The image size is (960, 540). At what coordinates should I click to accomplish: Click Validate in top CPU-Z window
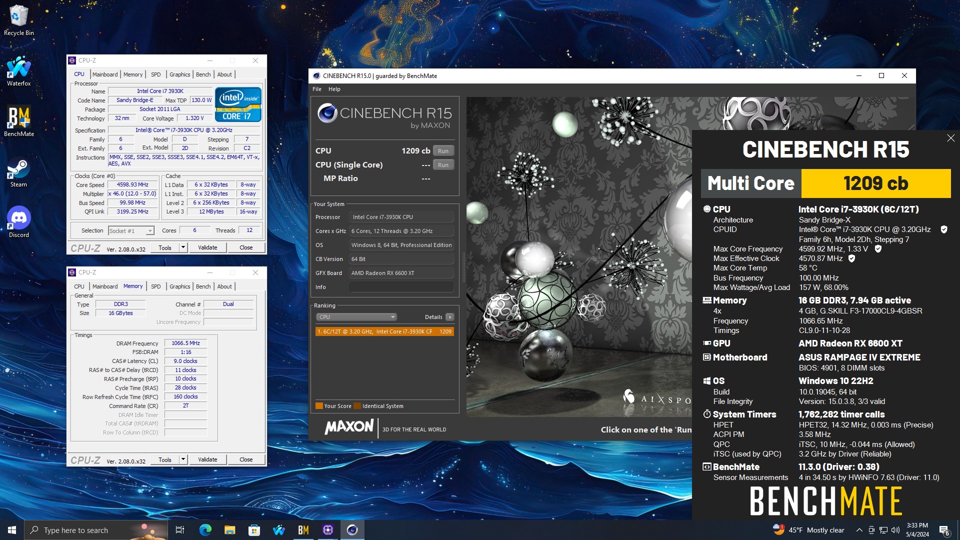pos(207,247)
